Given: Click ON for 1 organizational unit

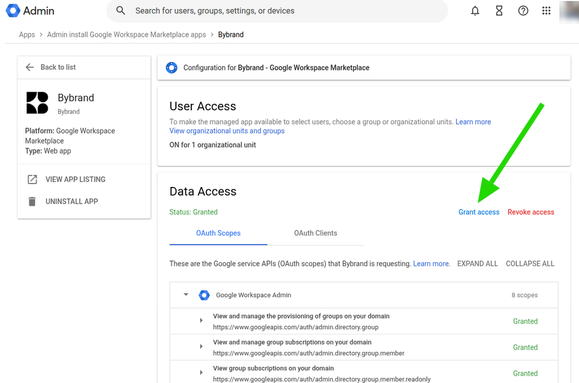Looking at the screenshot, I should [x=213, y=145].
